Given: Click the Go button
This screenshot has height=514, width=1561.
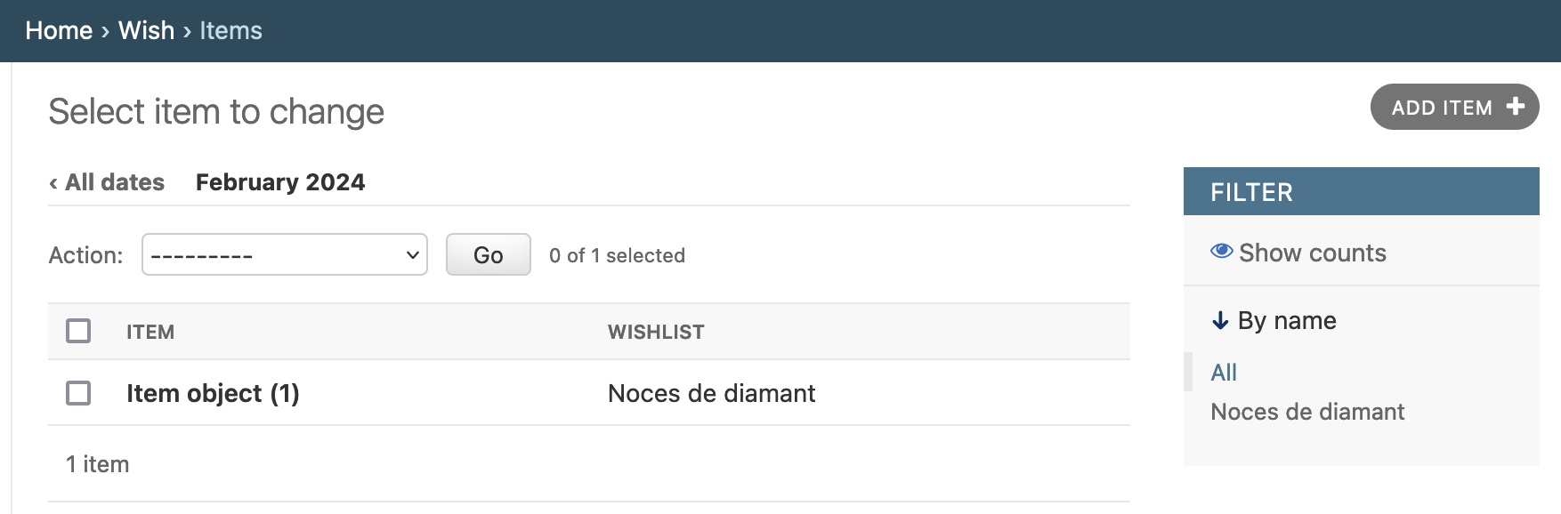Looking at the screenshot, I should pyautogui.click(x=488, y=254).
